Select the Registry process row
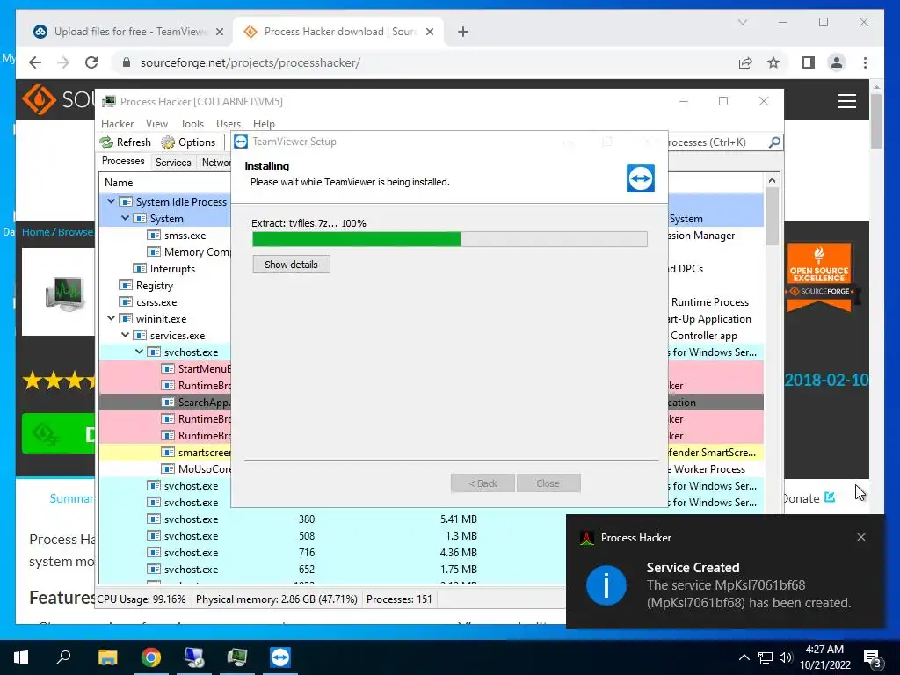Screen dimensions: 900x675 pos(155,286)
